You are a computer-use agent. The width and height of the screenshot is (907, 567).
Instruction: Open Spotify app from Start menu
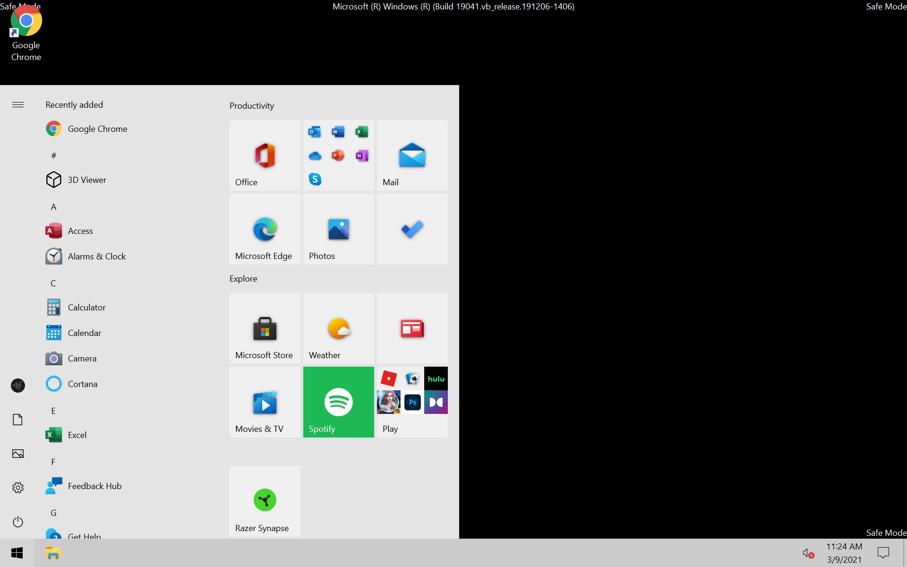(x=338, y=400)
